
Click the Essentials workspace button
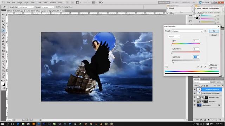(164, 2)
